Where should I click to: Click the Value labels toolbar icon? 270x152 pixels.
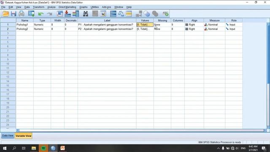[139, 14]
